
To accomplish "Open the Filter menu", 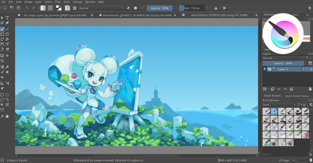I will tap(58, 2).
